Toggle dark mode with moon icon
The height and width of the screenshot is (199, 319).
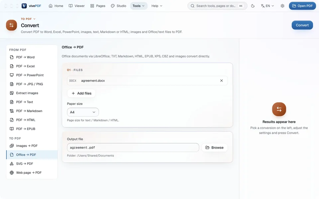point(253,6)
